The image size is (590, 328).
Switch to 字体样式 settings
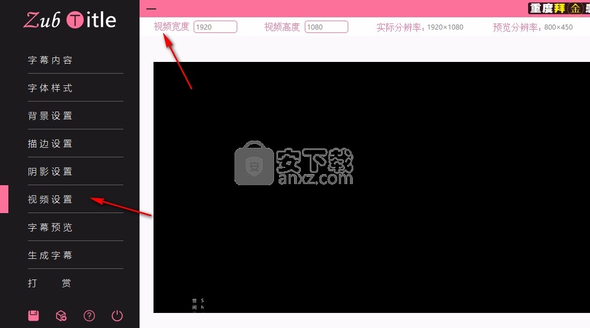pos(50,88)
